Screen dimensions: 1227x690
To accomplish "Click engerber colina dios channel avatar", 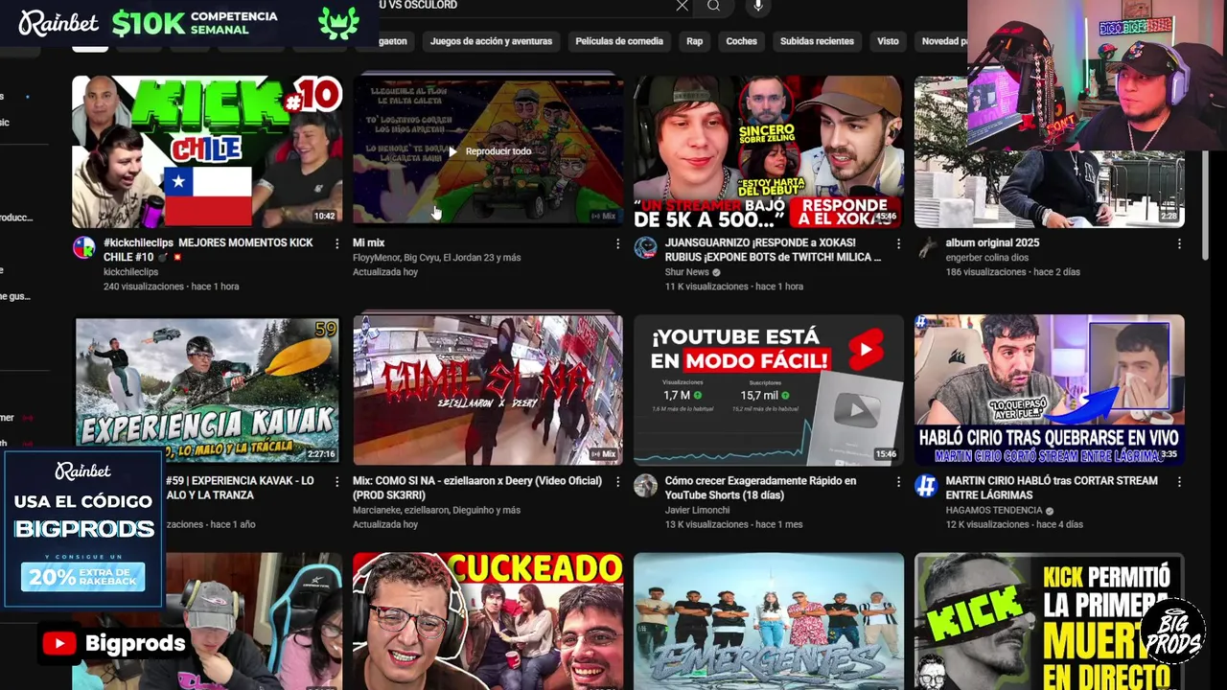I will pyautogui.click(x=926, y=247).
